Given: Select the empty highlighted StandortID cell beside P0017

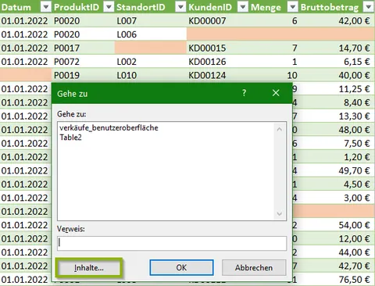Looking at the screenshot, I should [151, 48].
